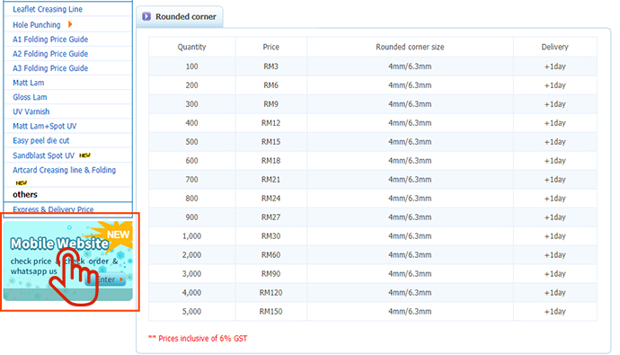
Task: Open Sandblast Spot UV link
Action: 43,155
